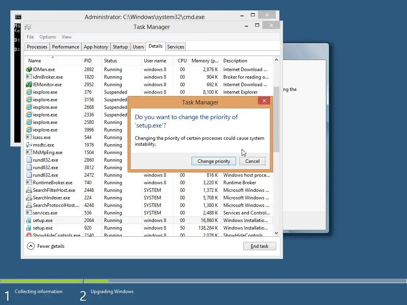Switch to the Services tab

click(x=175, y=47)
